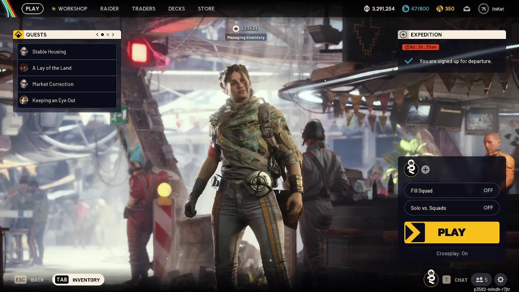Click the gold currency icon beside 350

click(x=440, y=9)
